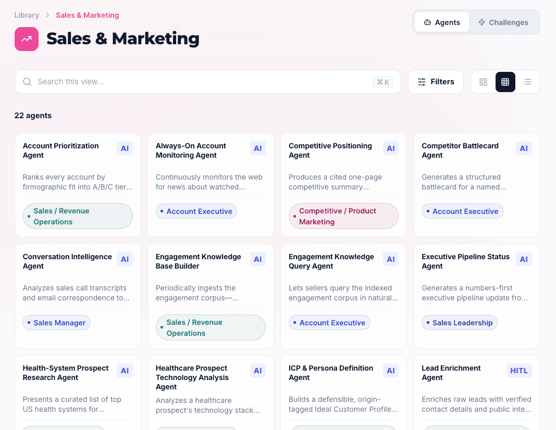Click 'Analyzes a healthcare prospect's technology' description
Screen dimensions: 556x430
click(x=208, y=406)
